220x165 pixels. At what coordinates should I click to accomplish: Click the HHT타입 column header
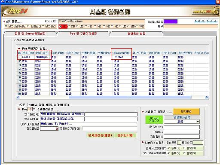155,53
